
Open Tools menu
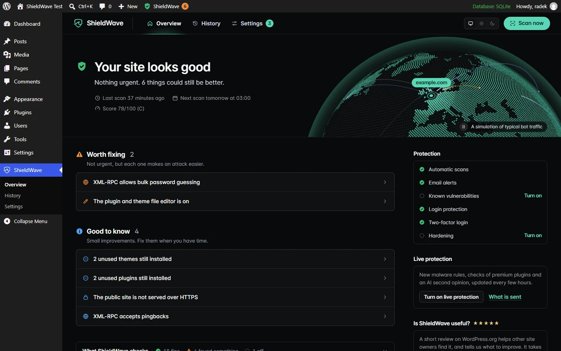[x=31, y=139]
